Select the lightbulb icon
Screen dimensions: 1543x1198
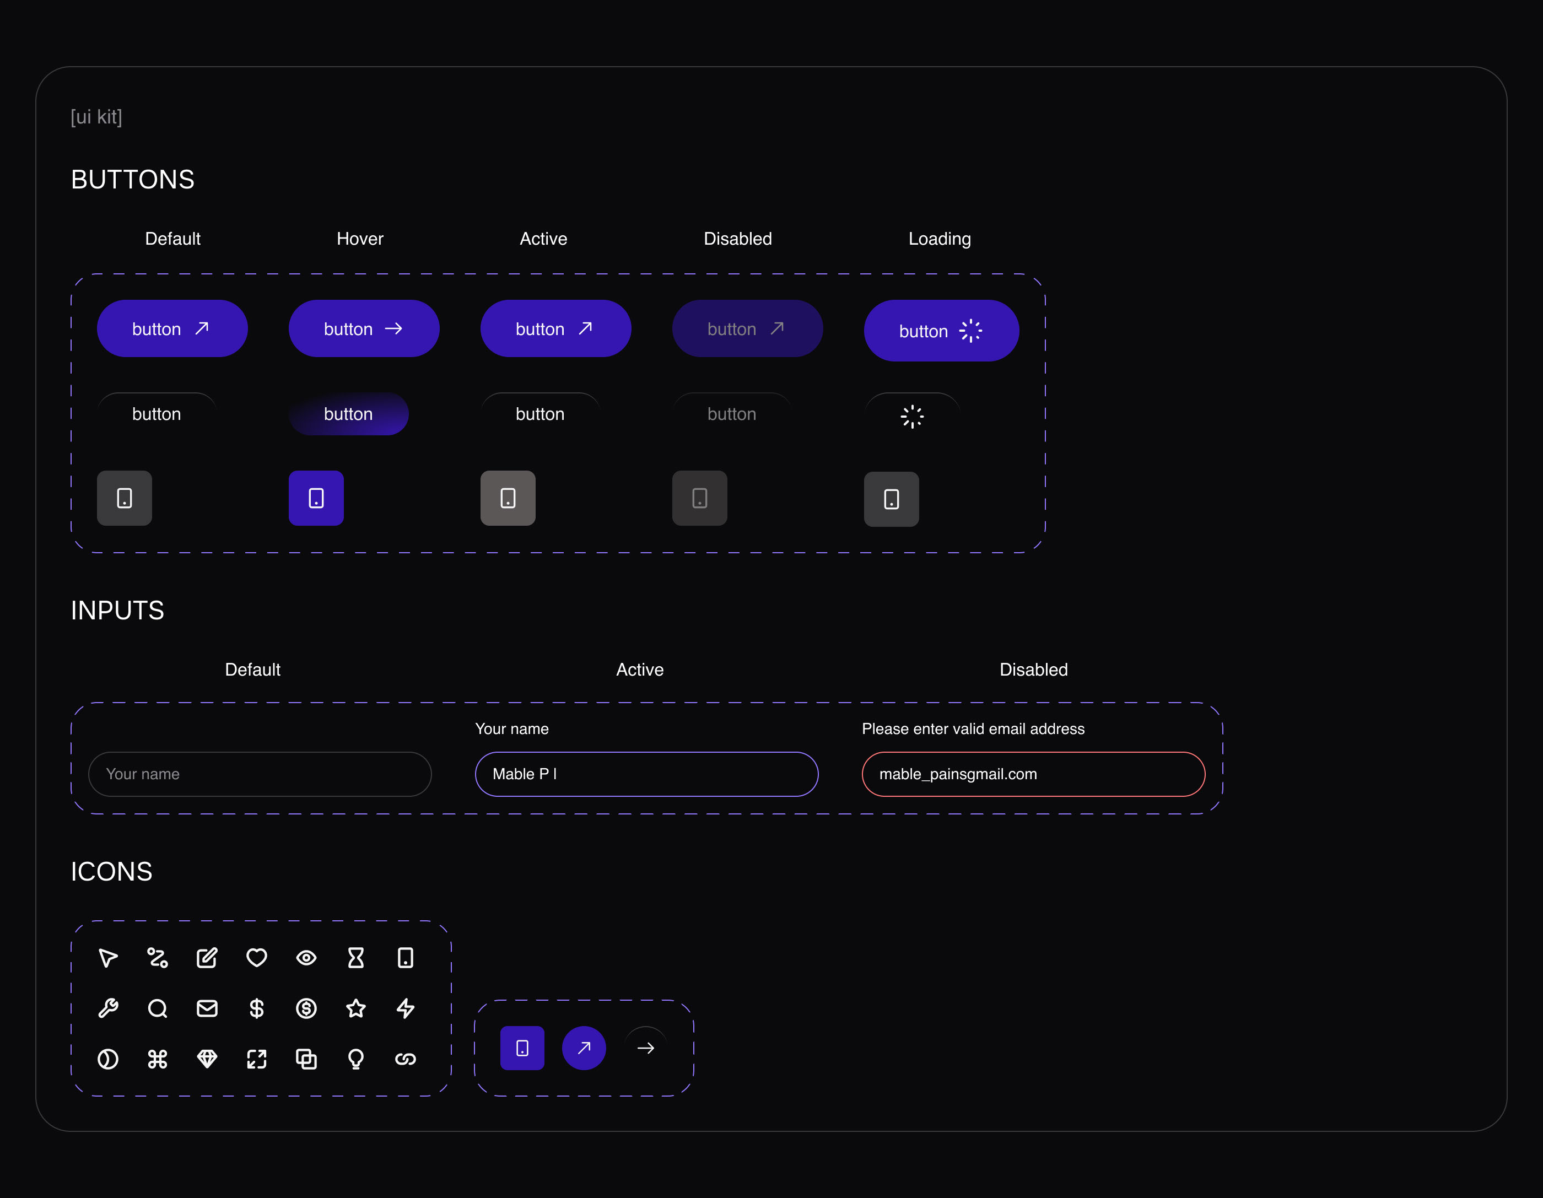355,1059
